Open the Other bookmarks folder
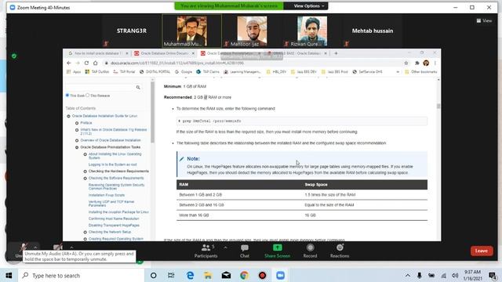502x282 pixels. click(420, 72)
